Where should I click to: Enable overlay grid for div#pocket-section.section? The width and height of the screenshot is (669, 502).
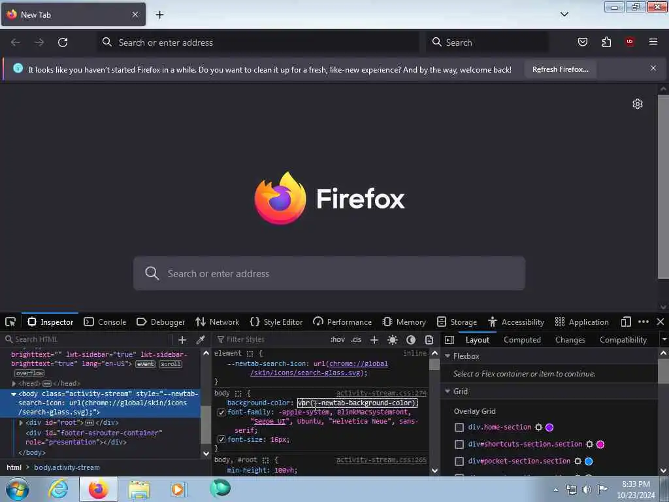tap(459, 461)
